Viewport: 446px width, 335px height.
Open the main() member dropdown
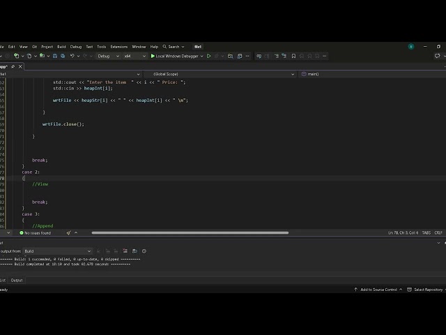(373, 74)
